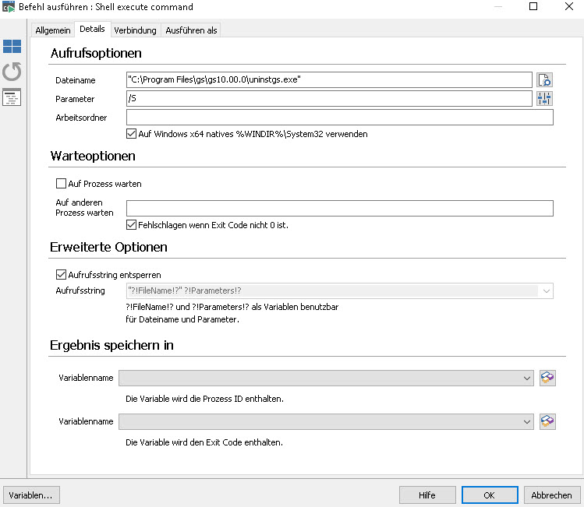Screen dimensions: 584x507
Task: Toggle Aufrufsstring entsperren checkbox
Action: (x=61, y=274)
